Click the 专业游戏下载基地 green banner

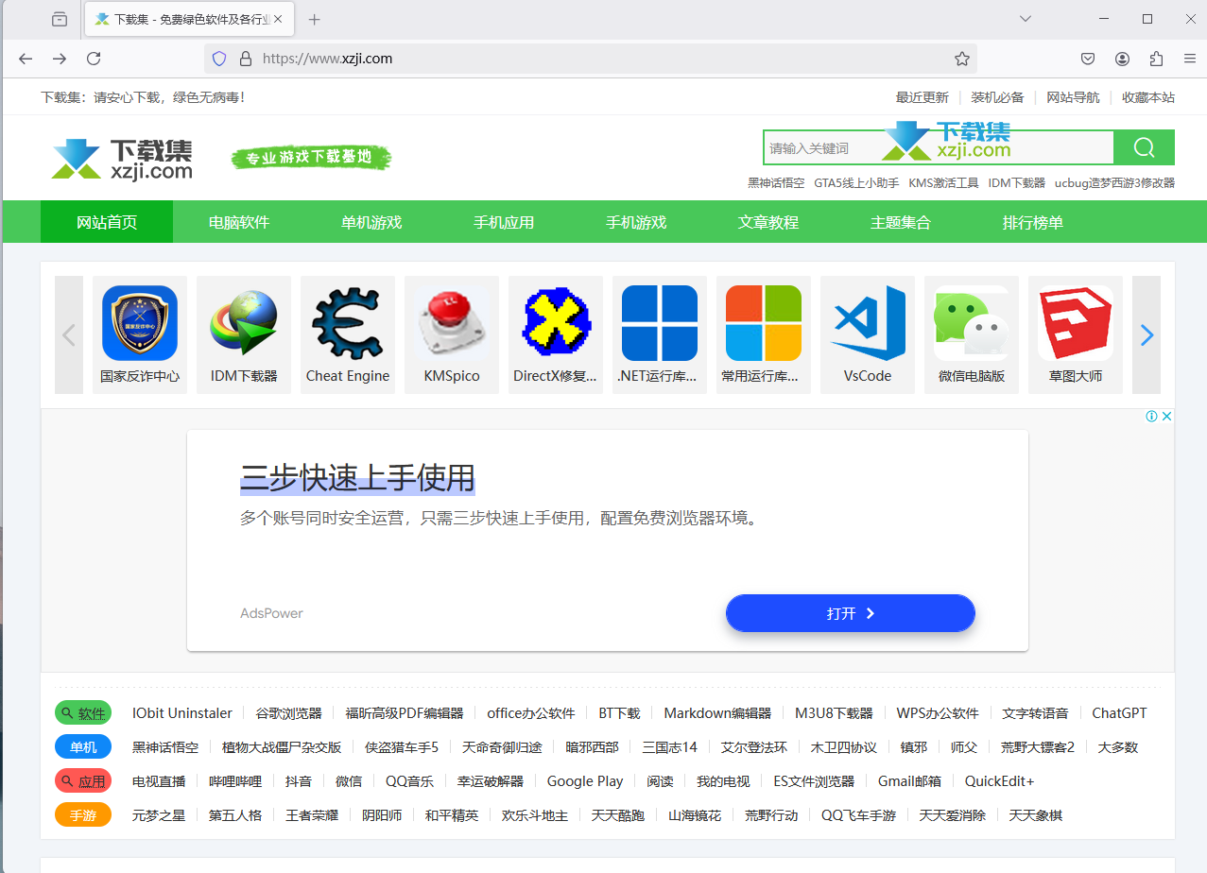[x=312, y=158]
